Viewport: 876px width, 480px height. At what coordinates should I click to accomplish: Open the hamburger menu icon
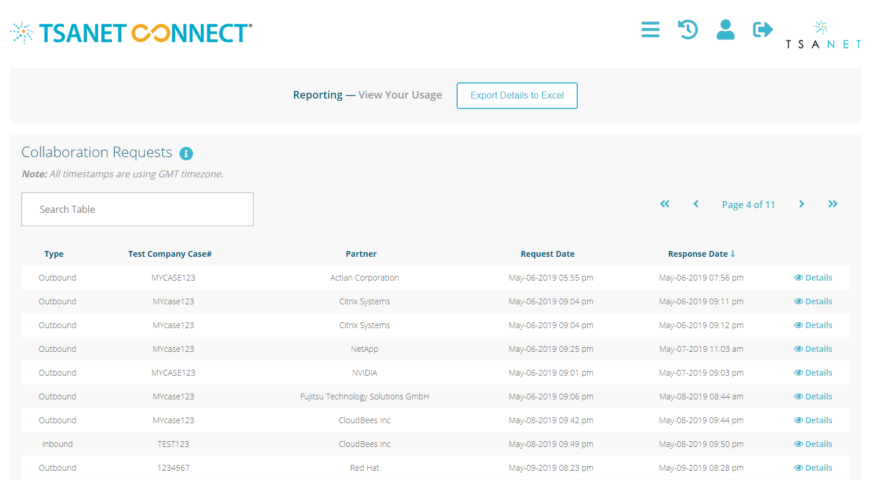[x=650, y=30]
